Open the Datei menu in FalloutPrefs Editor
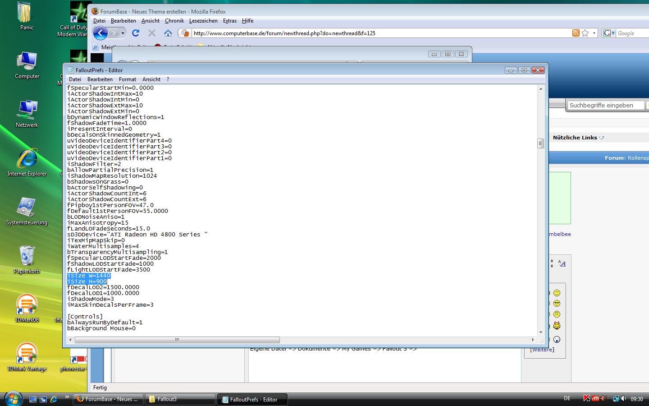649x406 pixels. click(x=75, y=79)
